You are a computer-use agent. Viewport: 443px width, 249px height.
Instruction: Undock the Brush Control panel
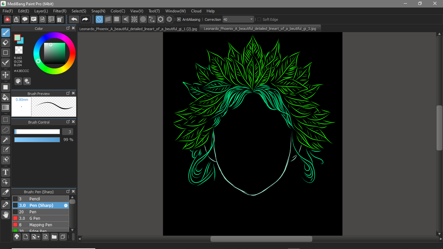(x=68, y=122)
